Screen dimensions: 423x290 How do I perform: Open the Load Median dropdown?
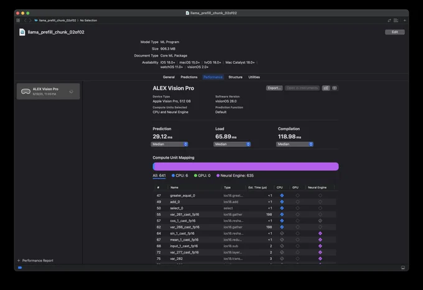point(232,144)
